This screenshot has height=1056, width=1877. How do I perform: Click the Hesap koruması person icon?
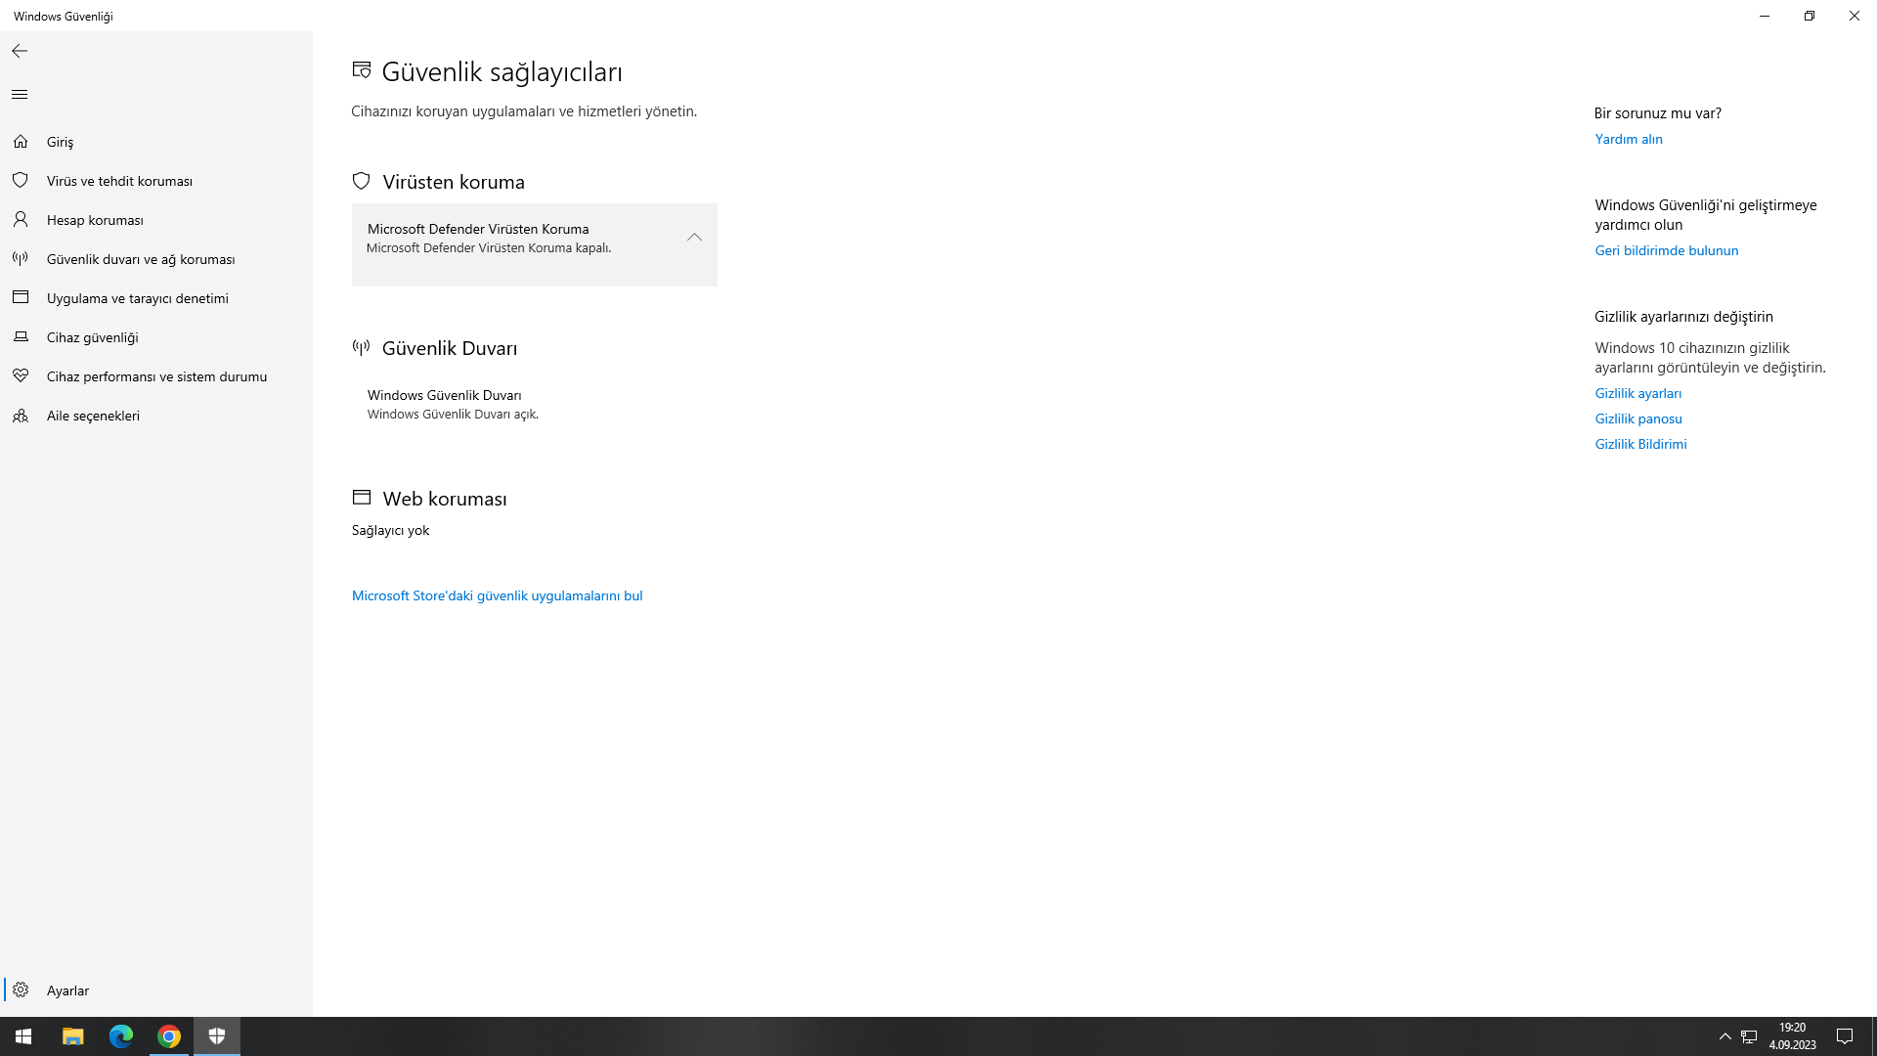pyautogui.click(x=21, y=220)
